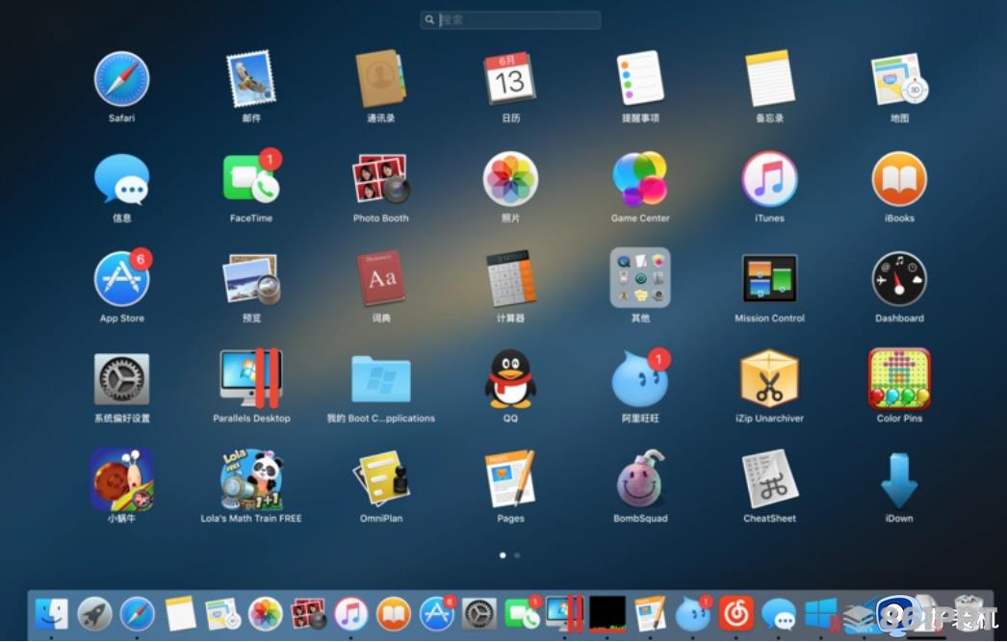Open CheatSheet
Viewport: 1007px width, 642px height.
coord(770,479)
